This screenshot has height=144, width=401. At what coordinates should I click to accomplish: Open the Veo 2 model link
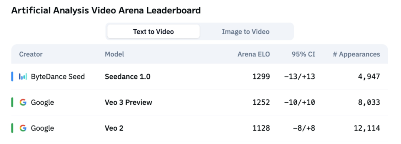pyautogui.click(x=114, y=128)
